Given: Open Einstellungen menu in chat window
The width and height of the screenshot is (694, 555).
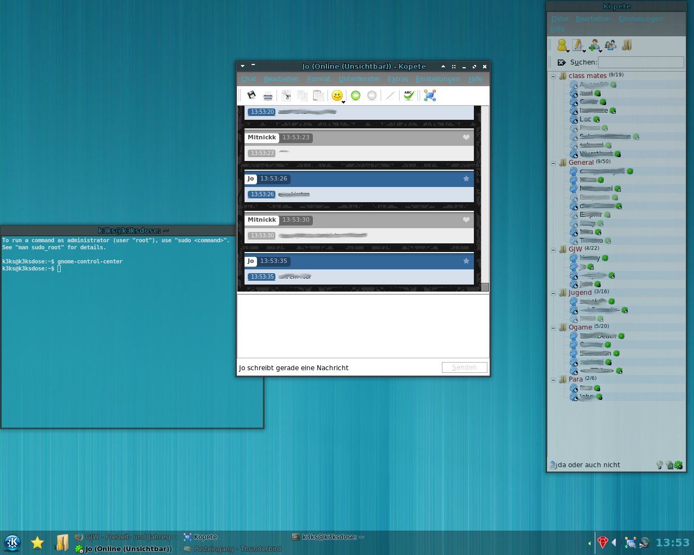Looking at the screenshot, I should (438, 79).
